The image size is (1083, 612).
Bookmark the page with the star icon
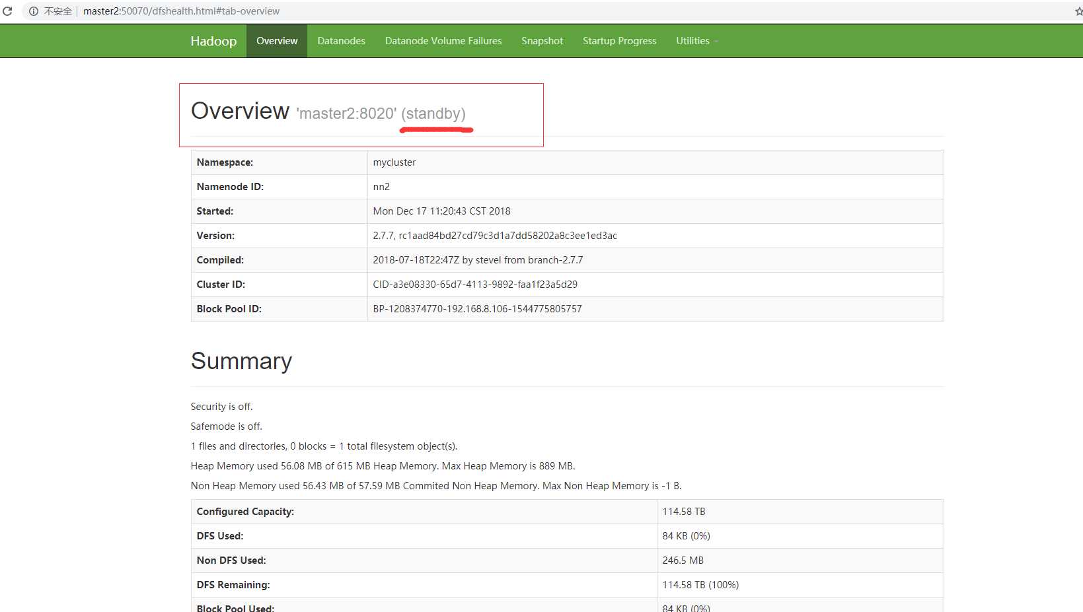[1078, 11]
